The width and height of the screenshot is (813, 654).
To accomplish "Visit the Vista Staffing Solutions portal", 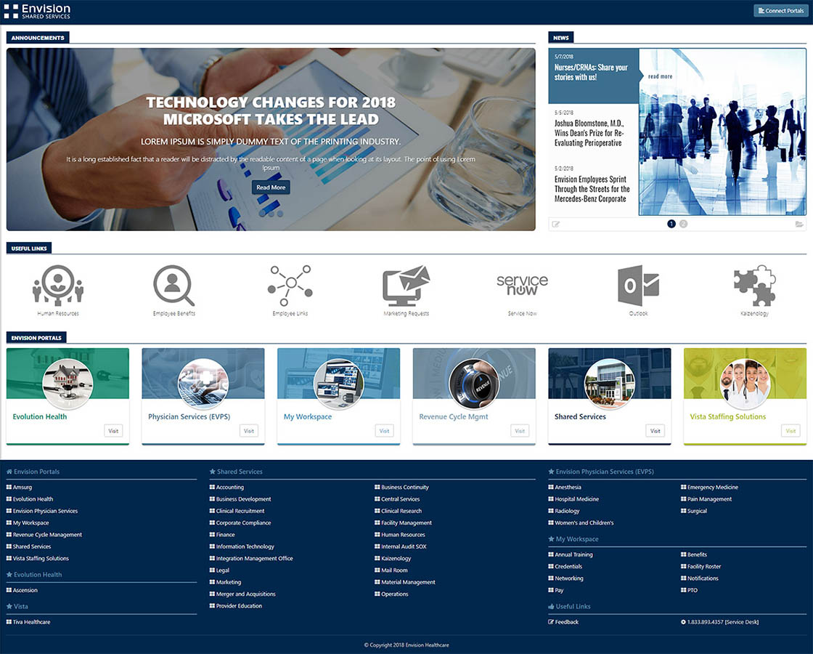I will point(790,431).
